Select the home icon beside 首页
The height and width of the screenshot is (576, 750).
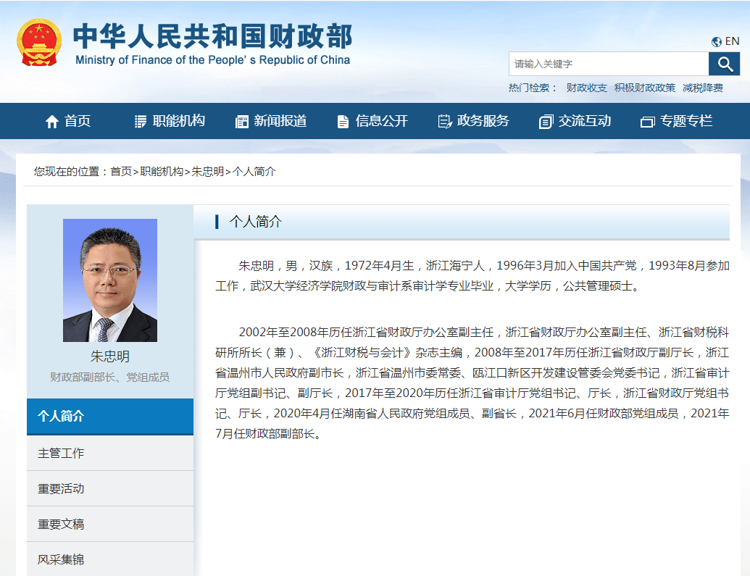point(53,121)
